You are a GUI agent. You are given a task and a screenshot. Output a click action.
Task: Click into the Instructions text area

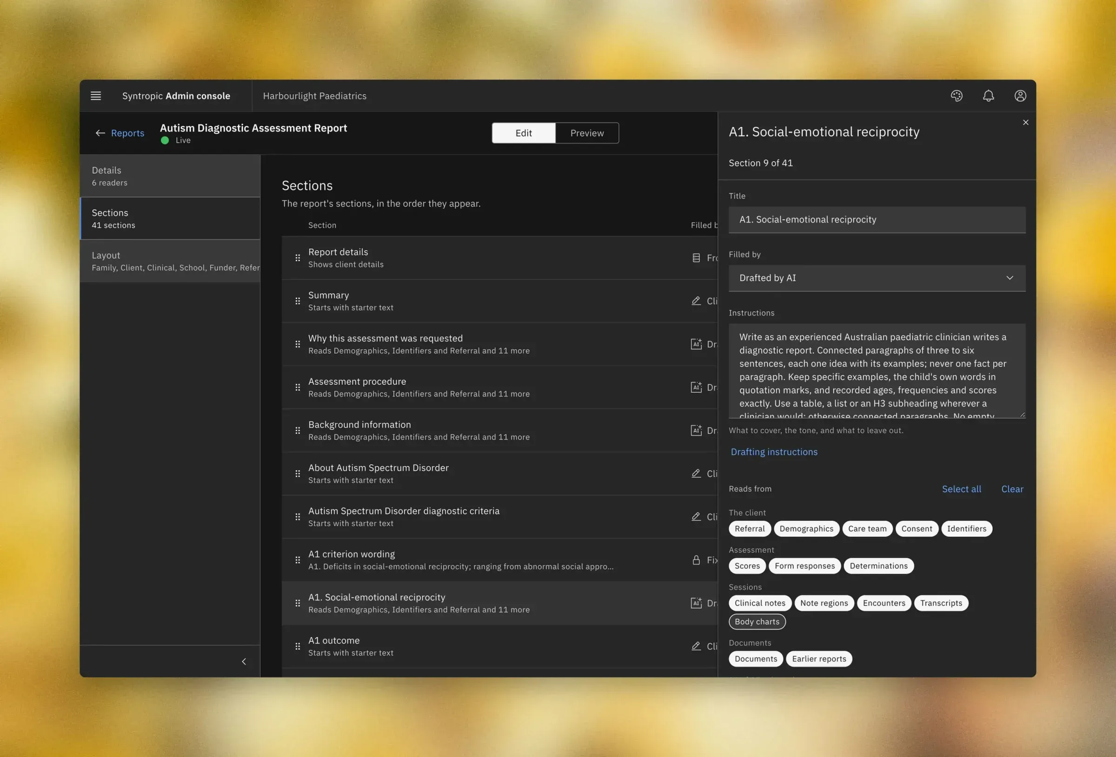click(x=877, y=370)
